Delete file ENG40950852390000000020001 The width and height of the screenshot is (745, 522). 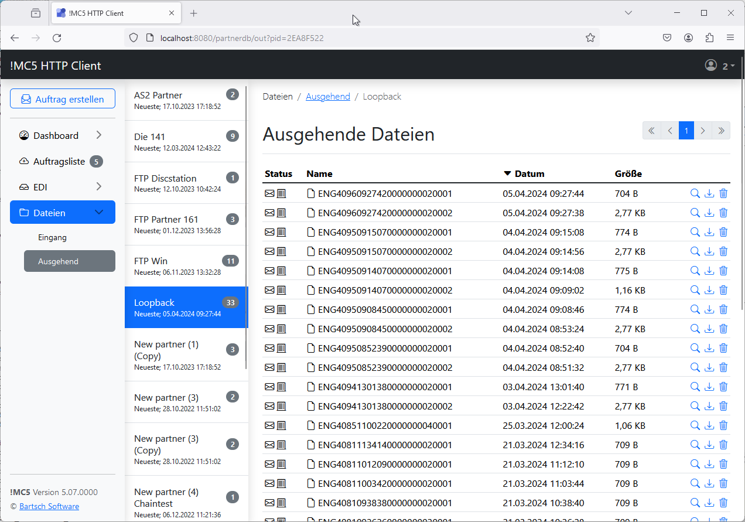coord(723,349)
